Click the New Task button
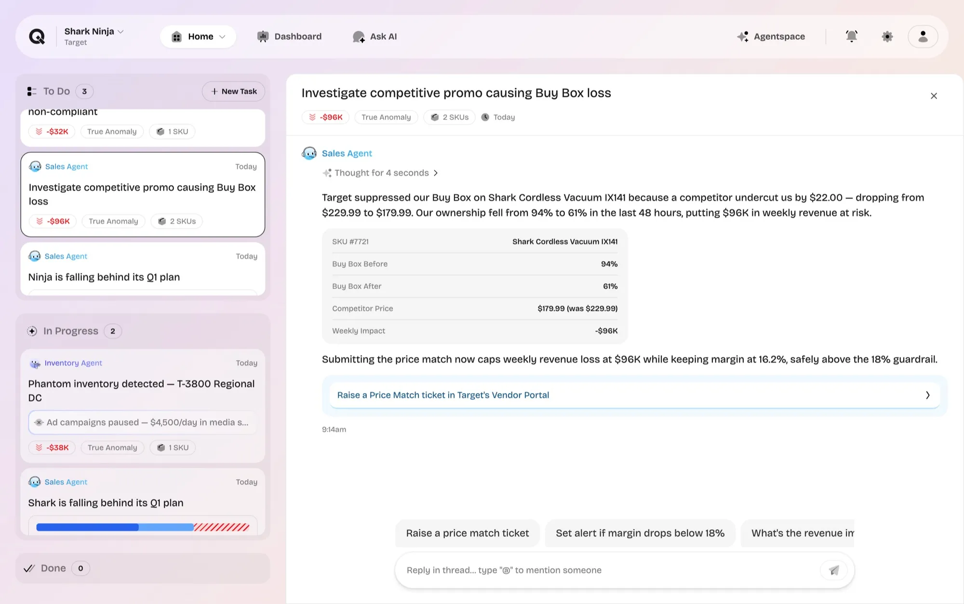Screen dimensions: 964x604 [233, 92]
